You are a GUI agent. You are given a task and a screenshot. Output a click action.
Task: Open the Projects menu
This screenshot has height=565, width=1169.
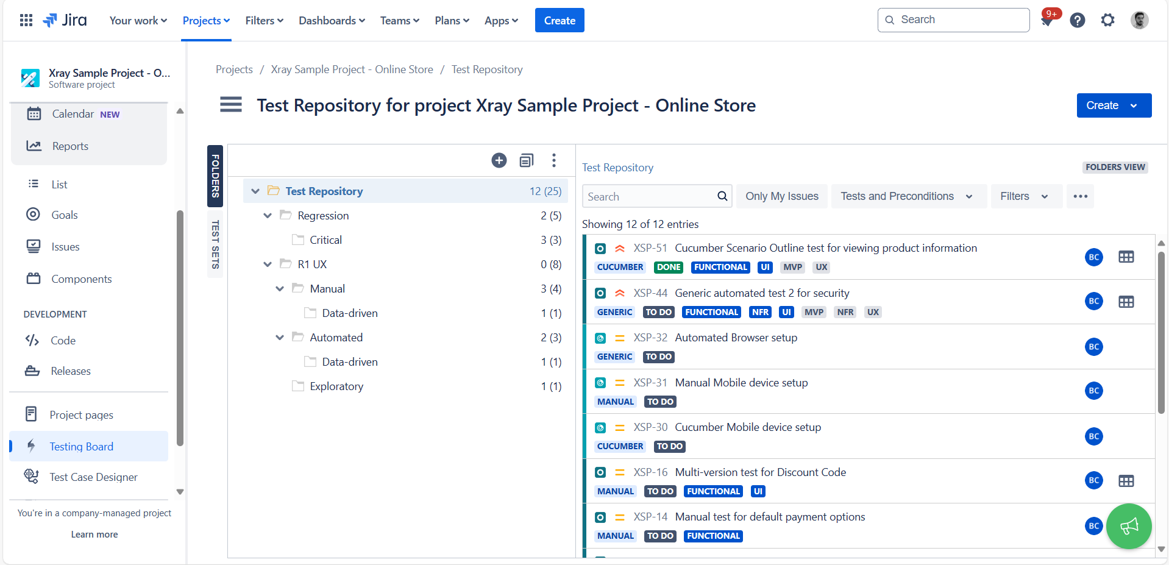click(206, 20)
